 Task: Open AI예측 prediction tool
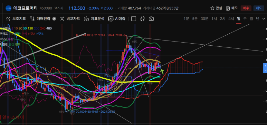(117, 19)
